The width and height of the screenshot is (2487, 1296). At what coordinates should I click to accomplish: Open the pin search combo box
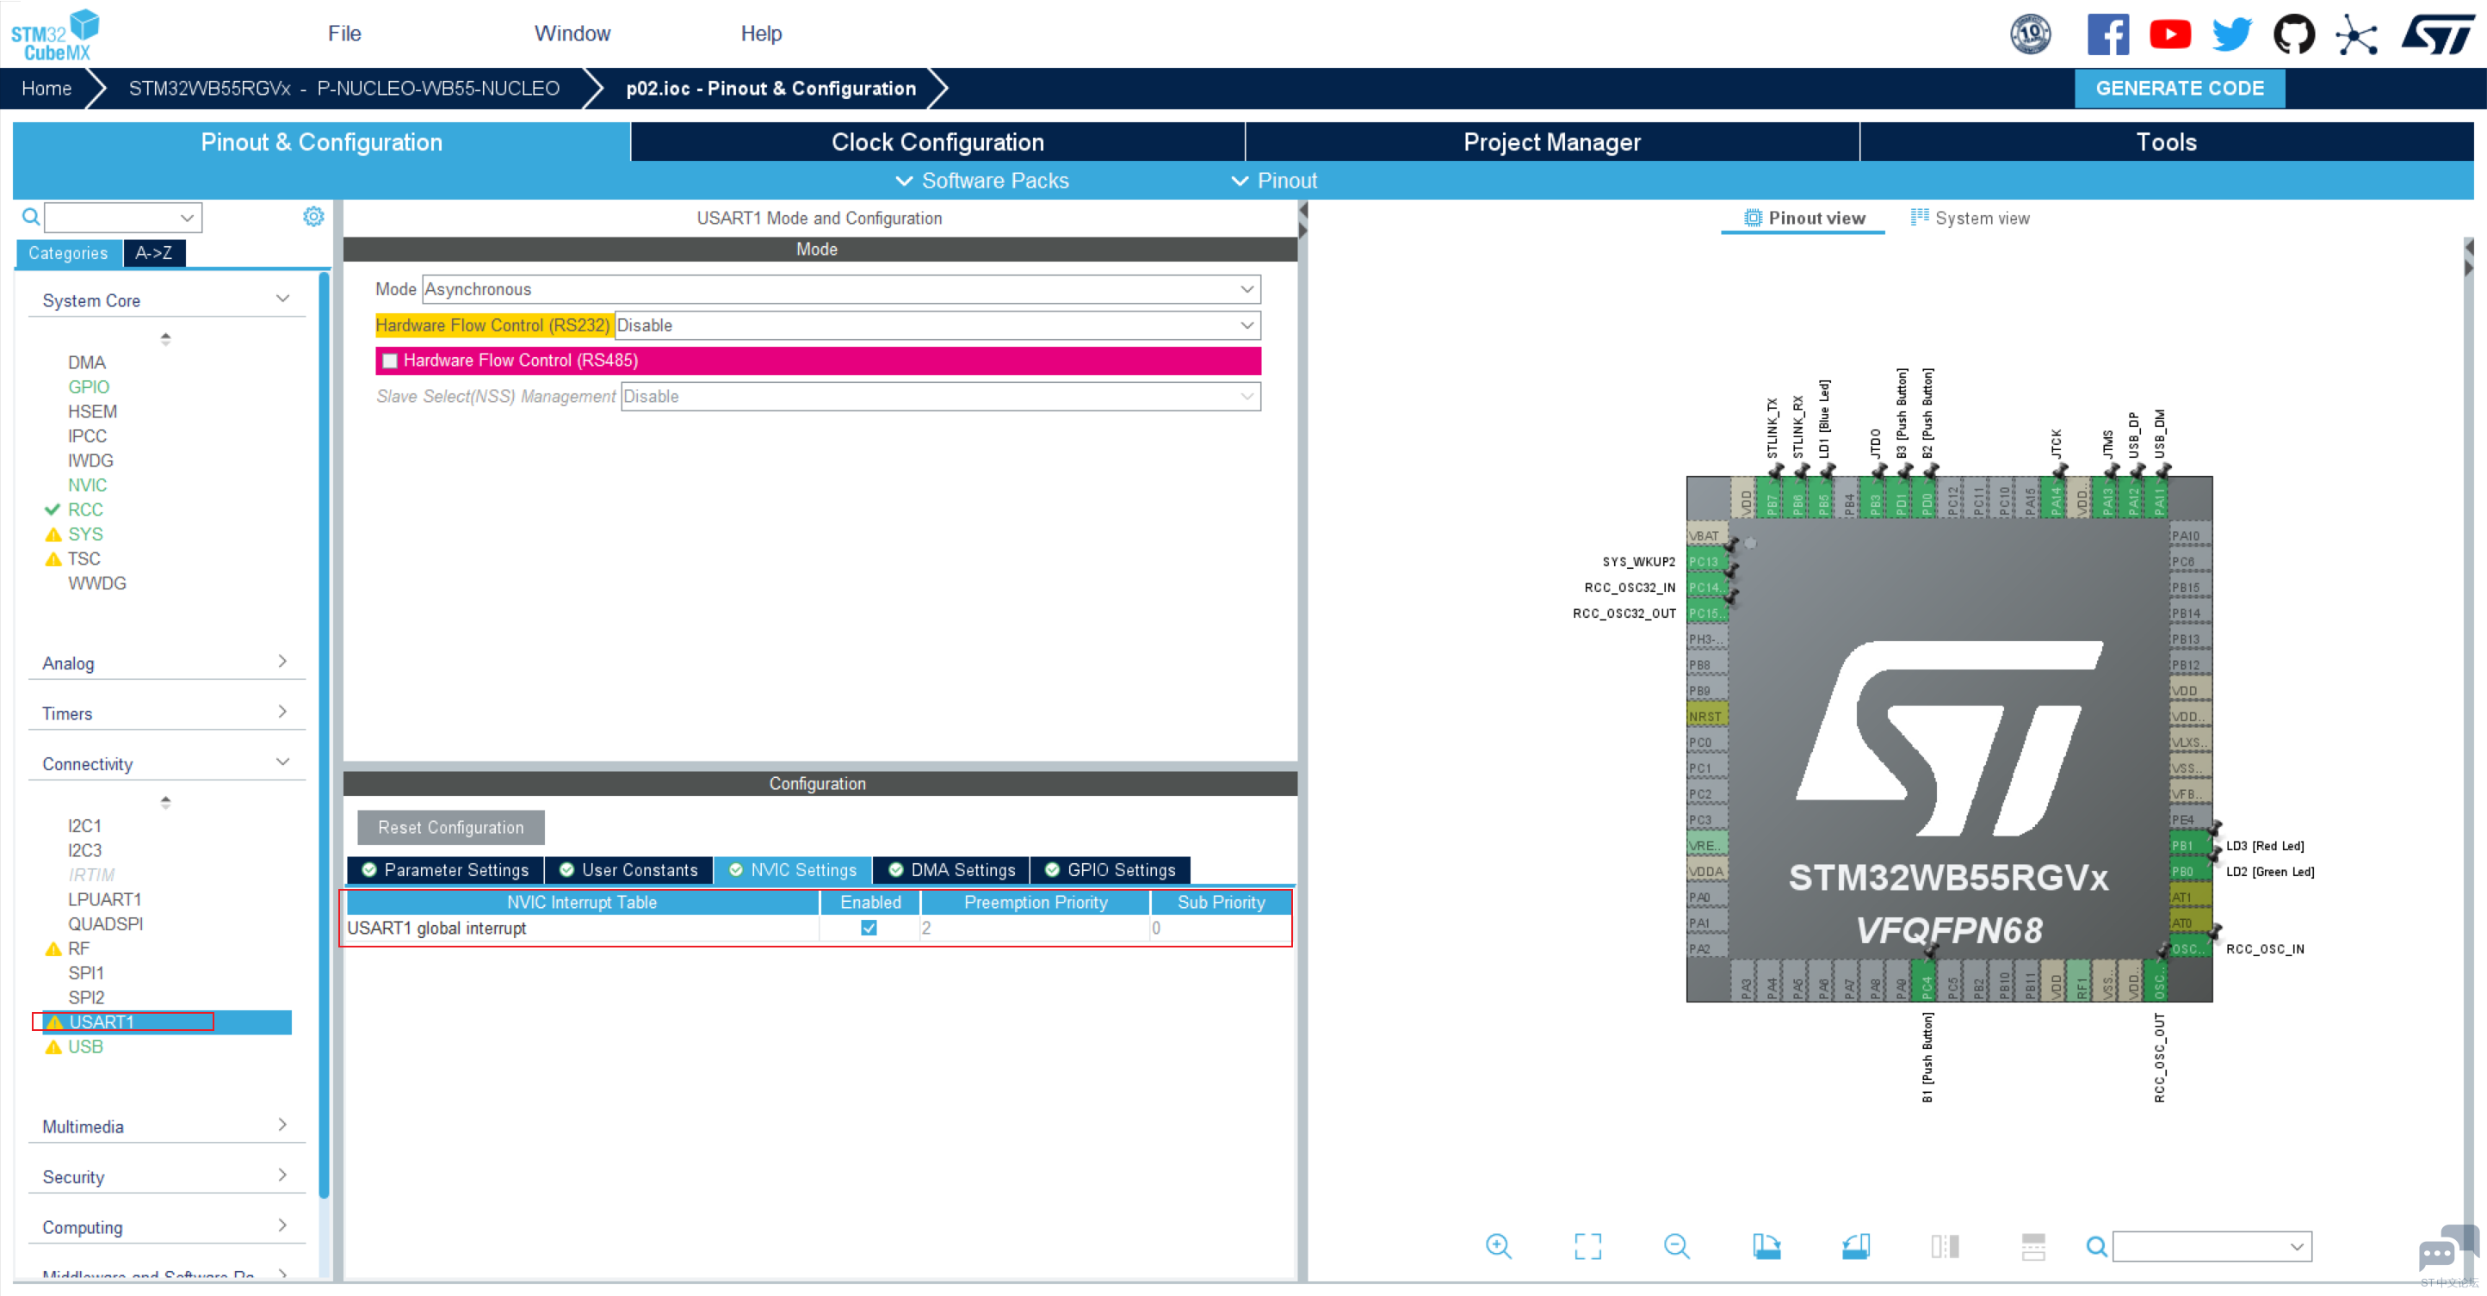2212,1247
